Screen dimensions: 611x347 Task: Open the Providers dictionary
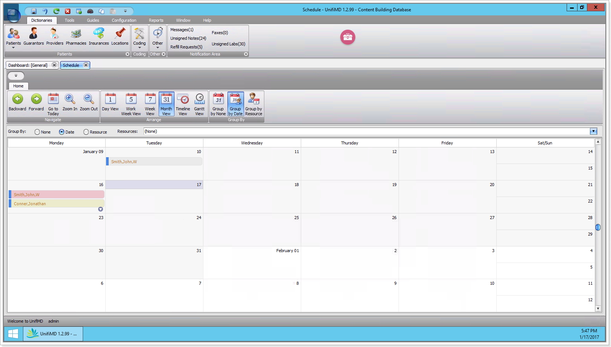[55, 37]
